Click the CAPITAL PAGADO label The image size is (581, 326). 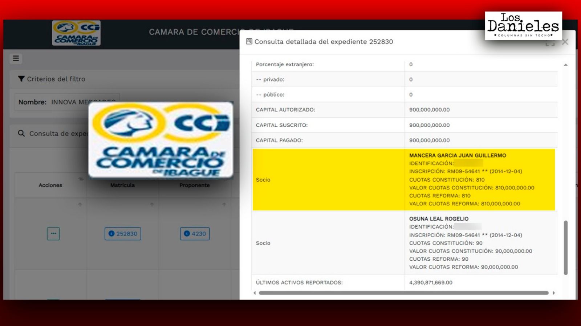tap(279, 140)
